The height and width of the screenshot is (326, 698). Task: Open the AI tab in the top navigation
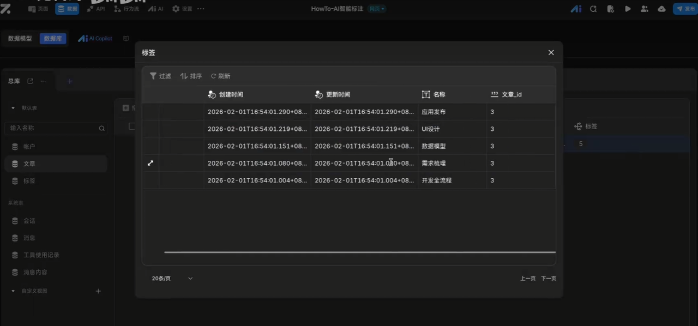click(156, 9)
